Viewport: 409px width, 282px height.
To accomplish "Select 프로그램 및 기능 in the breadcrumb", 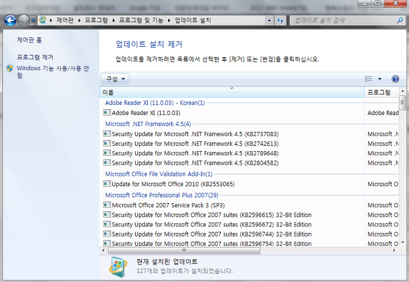I will (x=141, y=20).
